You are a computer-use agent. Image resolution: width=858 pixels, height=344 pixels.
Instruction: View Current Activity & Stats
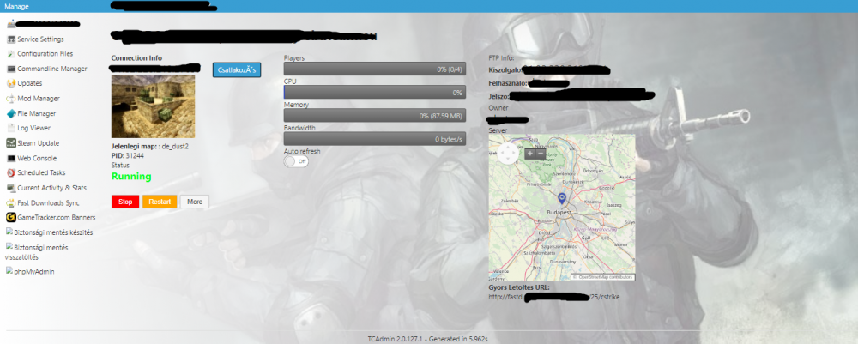[52, 188]
